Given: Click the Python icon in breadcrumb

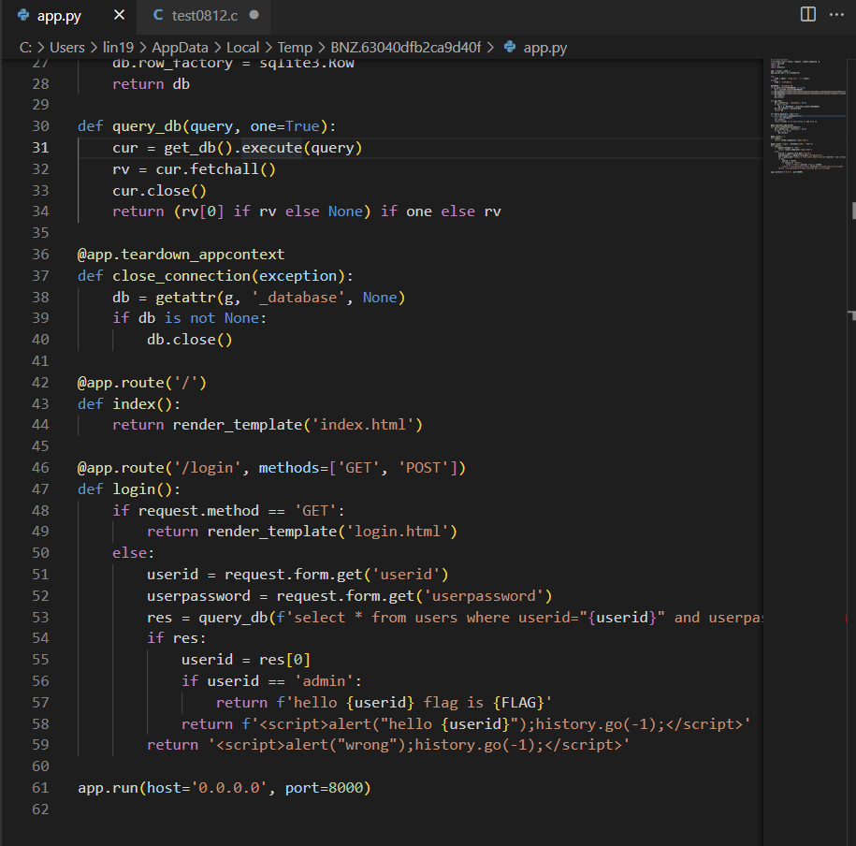Looking at the screenshot, I should tap(510, 47).
